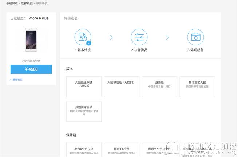Select warranty 剩余半个月-3个月
238x157 pixels.
[159, 150]
